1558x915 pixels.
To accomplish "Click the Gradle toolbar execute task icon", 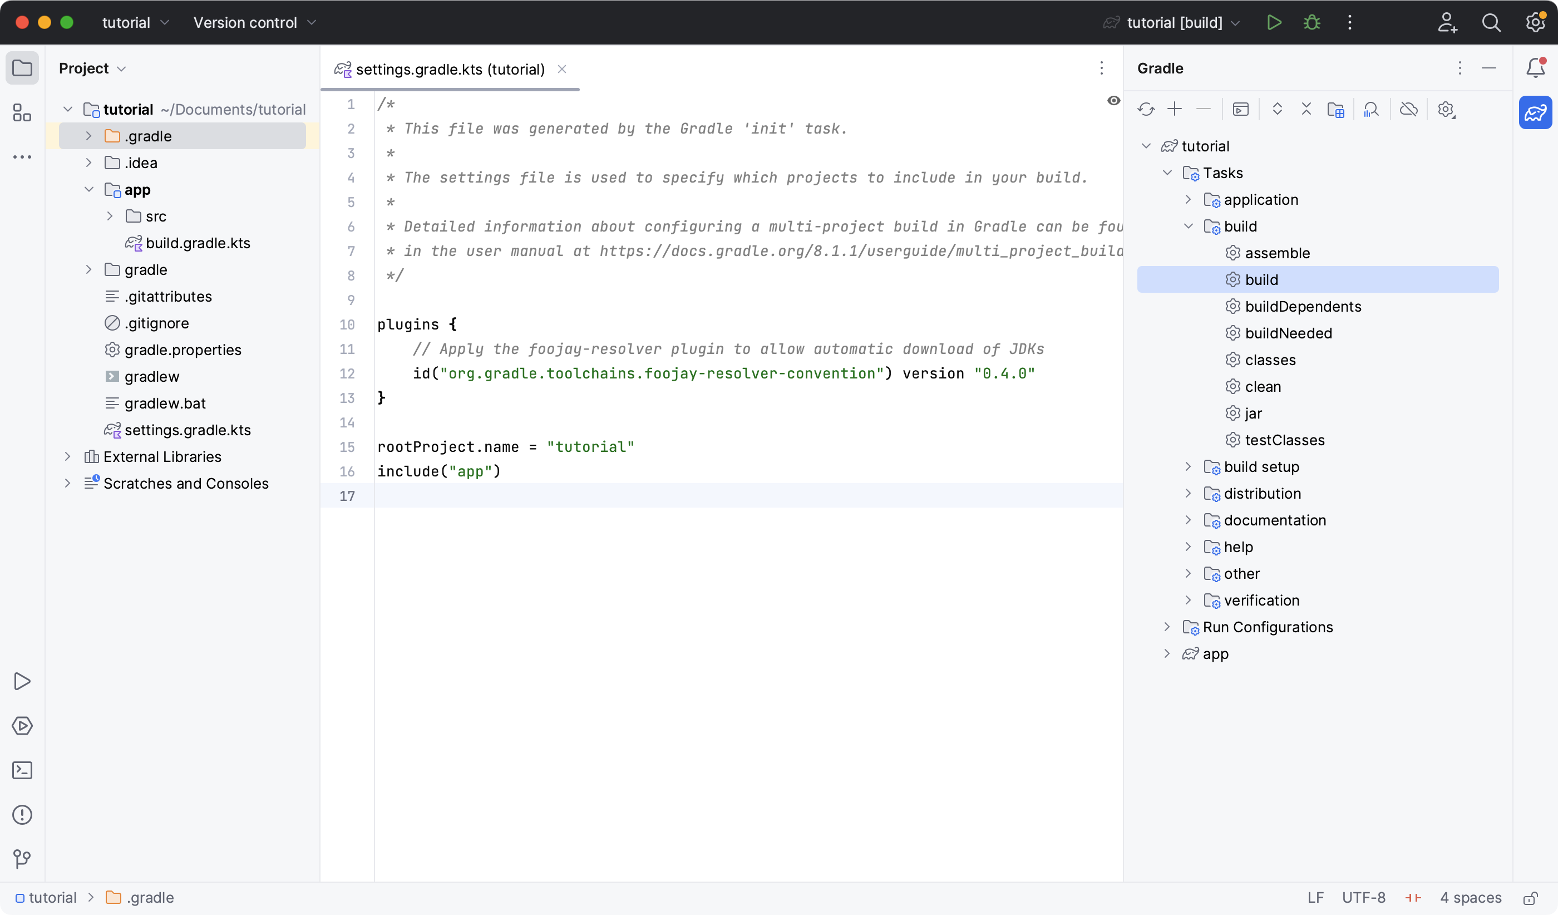I will (x=1240, y=110).
